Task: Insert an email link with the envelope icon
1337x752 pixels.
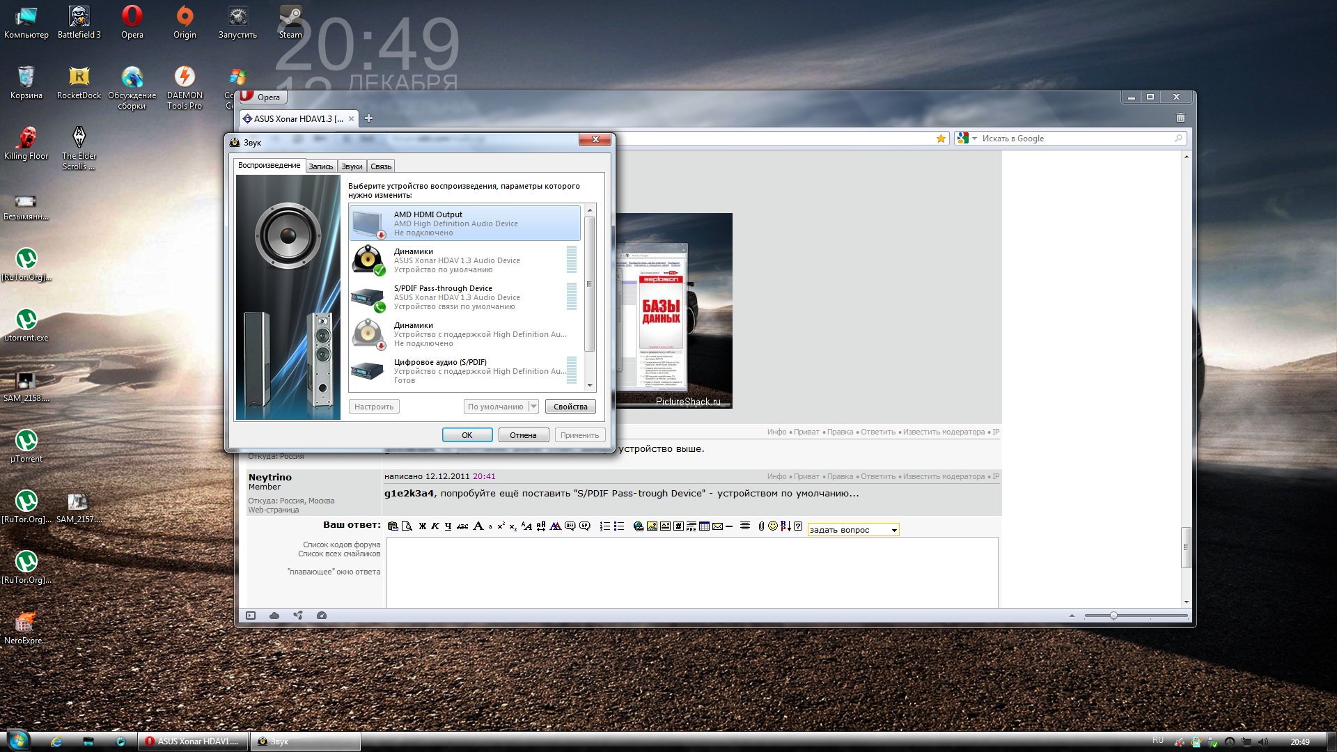Action: click(717, 526)
